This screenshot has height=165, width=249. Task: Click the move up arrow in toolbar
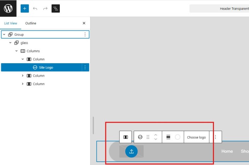tap(156, 135)
